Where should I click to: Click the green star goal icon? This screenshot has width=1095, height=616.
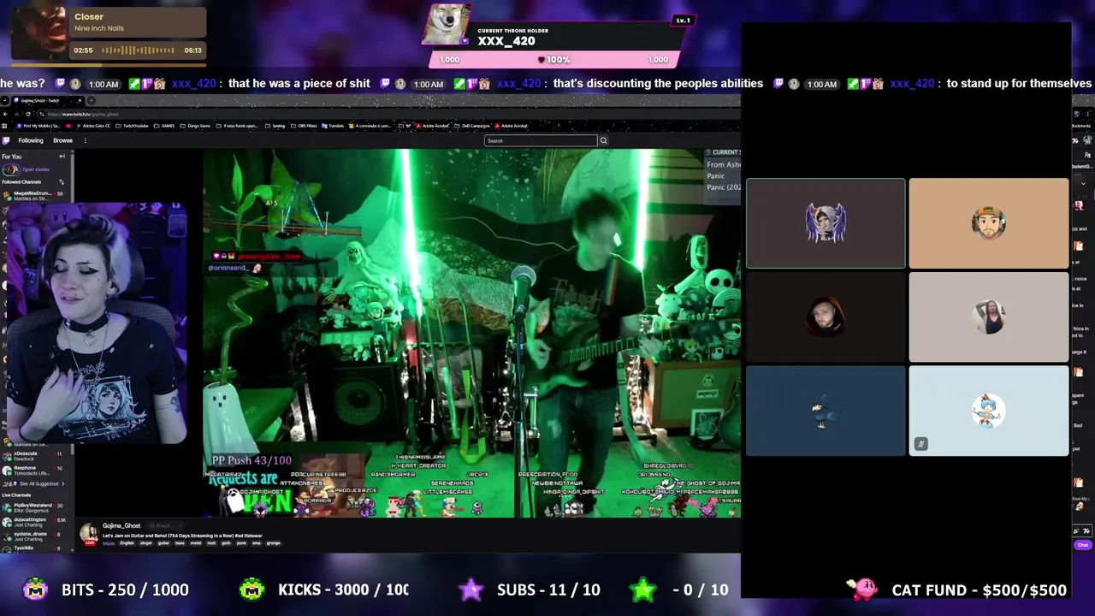[x=643, y=589]
